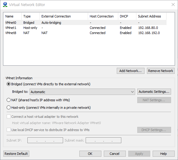The height and width of the screenshot is (160, 178).
Task: Select the NAT shared host's IP option
Action: pyautogui.click(x=9, y=100)
